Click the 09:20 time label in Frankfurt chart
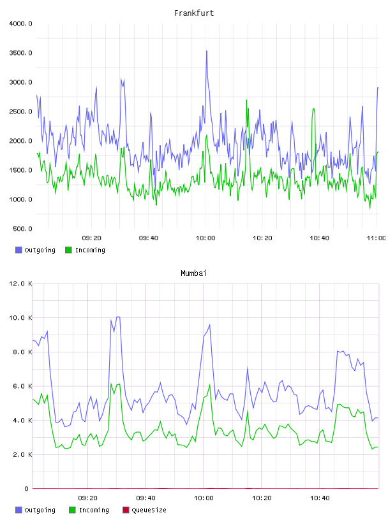 91,238
